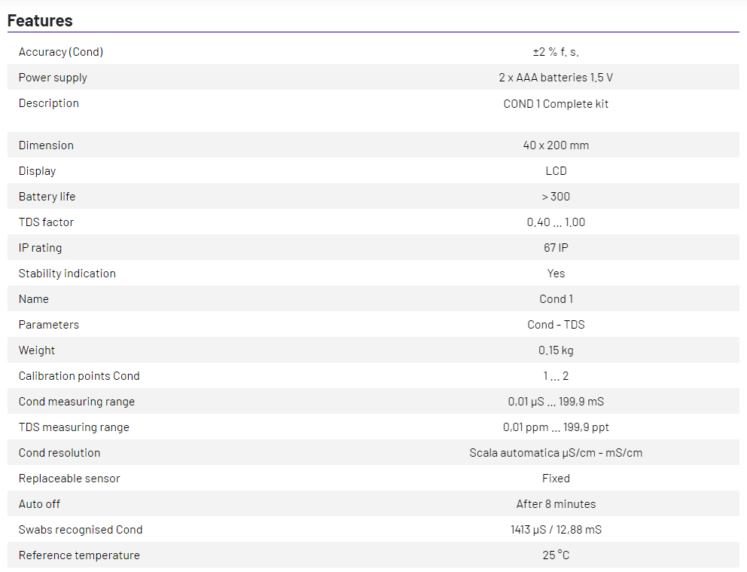The width and height of the screenshot is (747, 572).
Task: Select the TDS factor label
Action: [46, 222]
